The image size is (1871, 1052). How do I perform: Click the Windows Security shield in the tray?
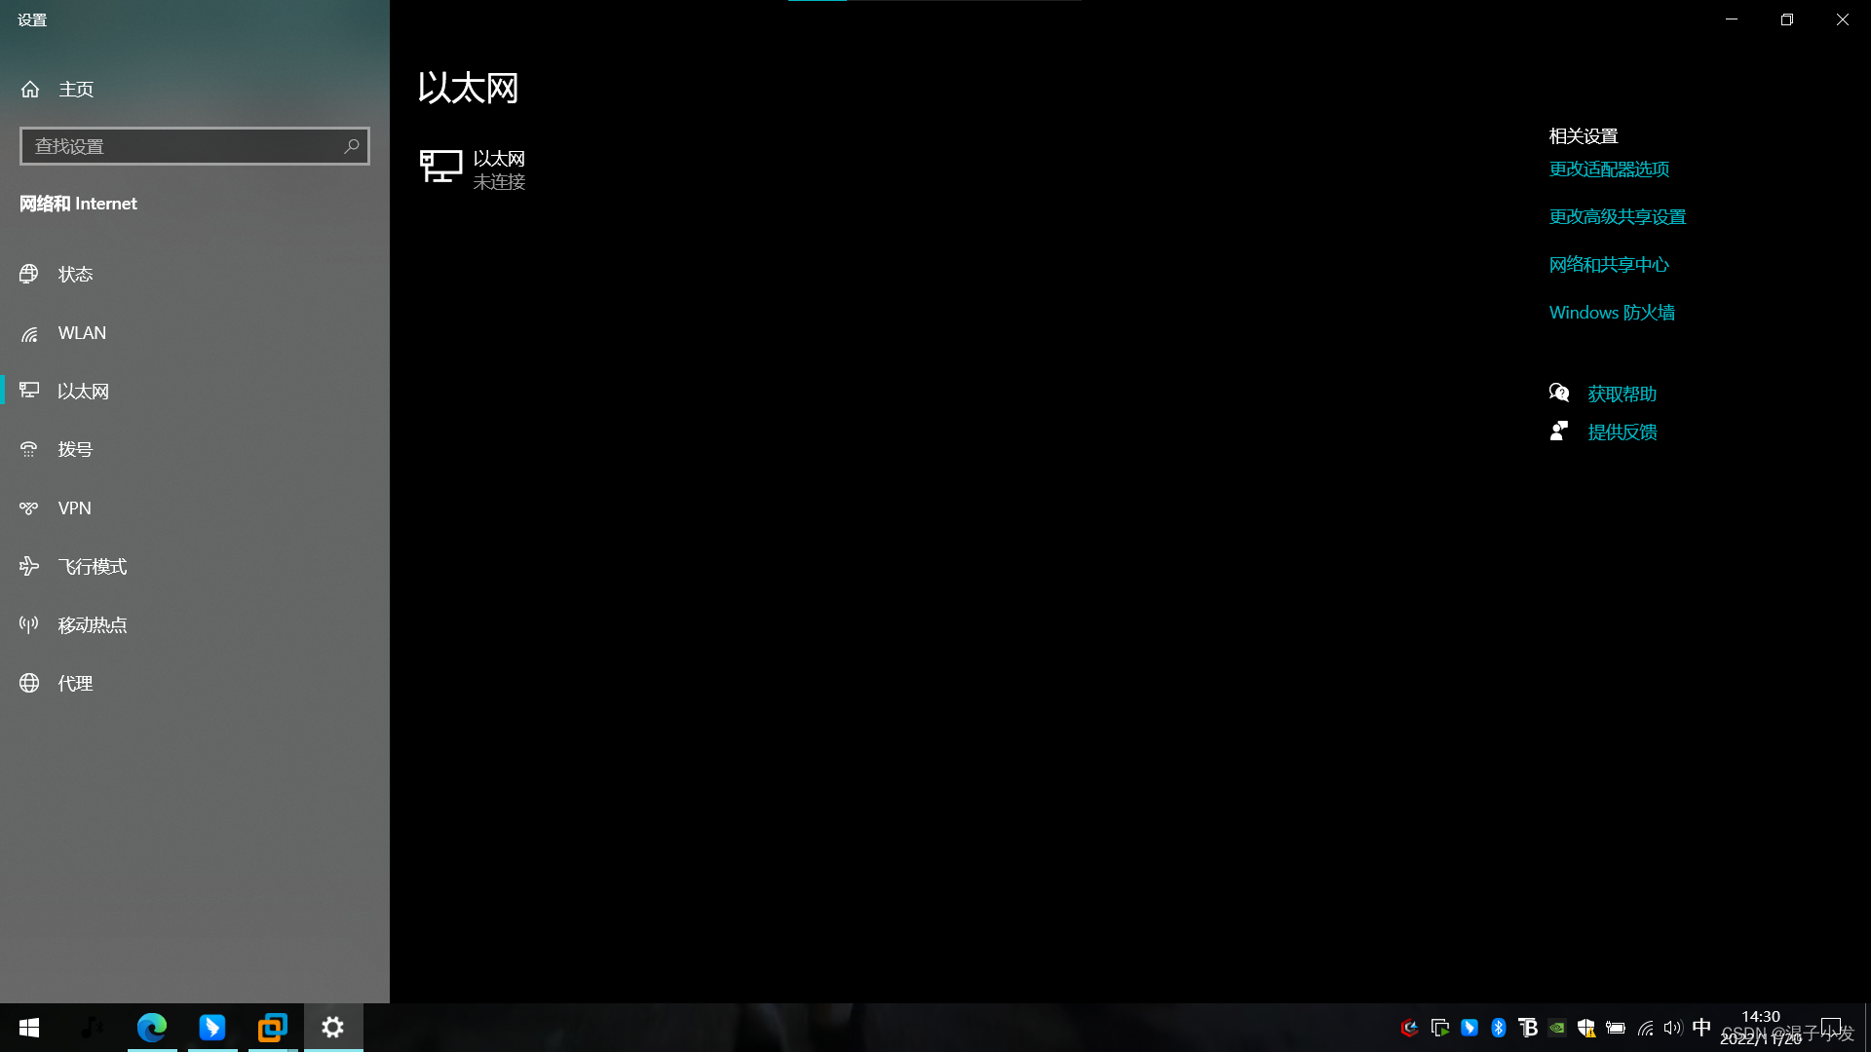(x=1585, y=1028)
